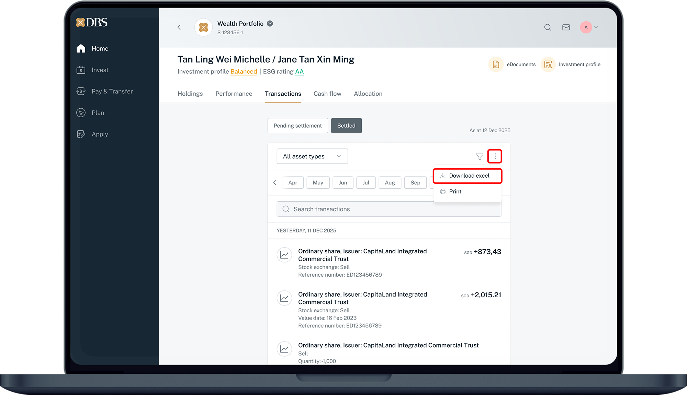Click the search magnifier icon in header

548,27
